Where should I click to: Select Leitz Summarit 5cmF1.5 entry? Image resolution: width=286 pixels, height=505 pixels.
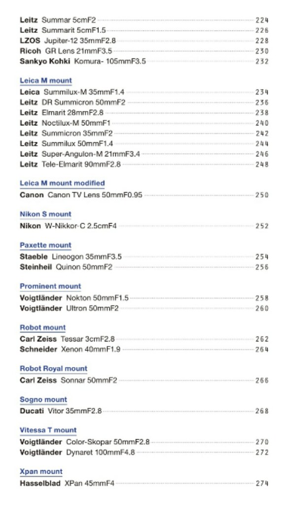click(x=144, y=30)
